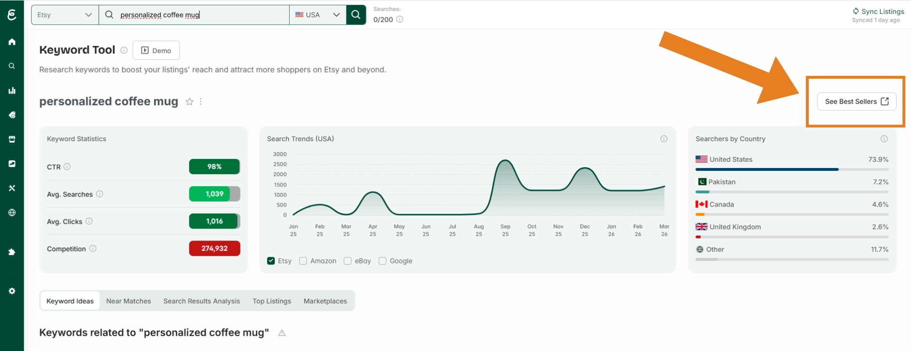The height and width of the screenshot is (351, 911).
Task: Click the 274,932 Competition badge
Action: (215, 248)
